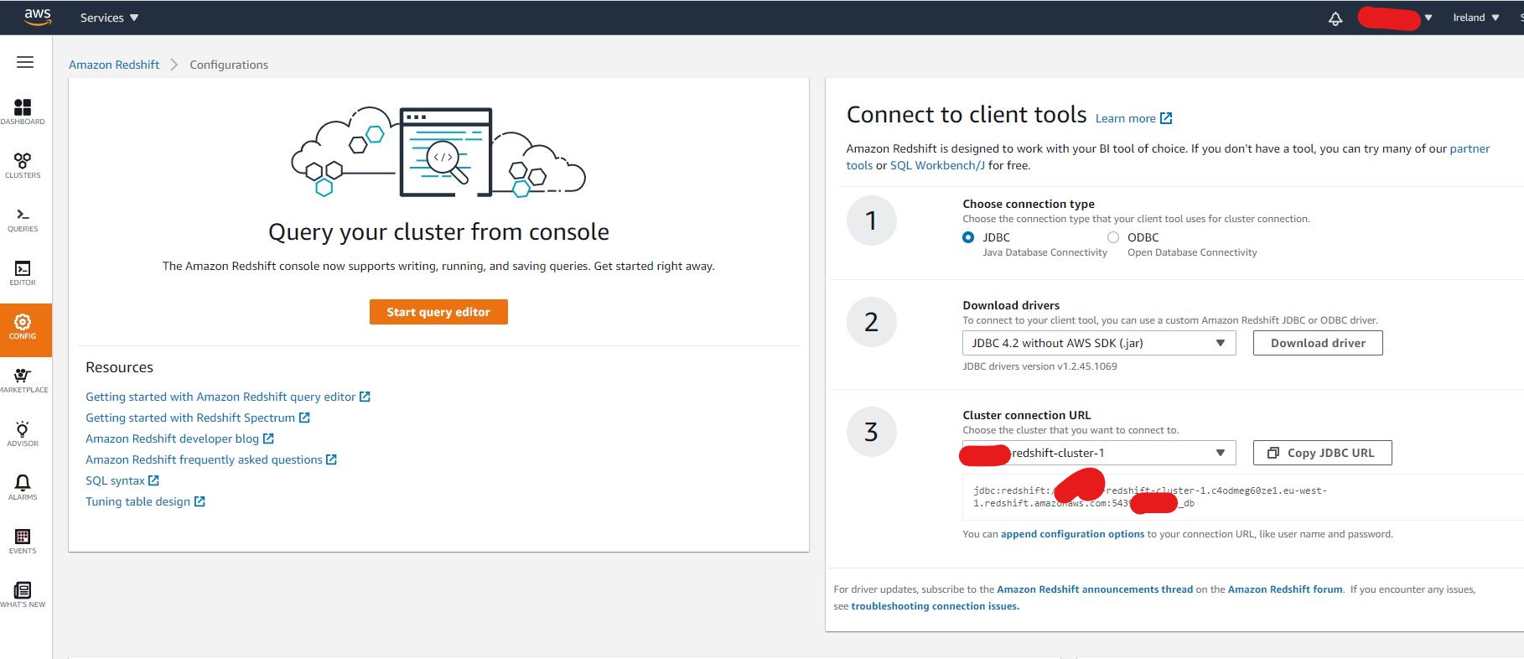This screenshot has width=1524, height=659.
Task: Click Learn more link
Action: (x=1125, y=118)
